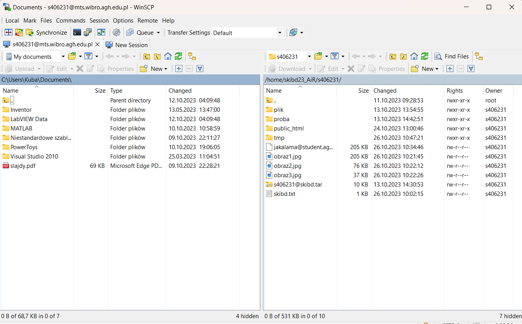Screen dimensions: 522x324
Task: Open the Help menu
Action: click(168, 21)
